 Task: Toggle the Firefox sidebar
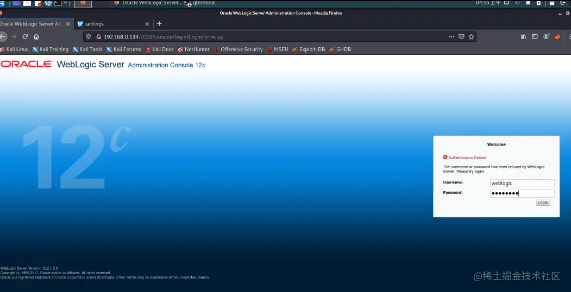[535, 37]
